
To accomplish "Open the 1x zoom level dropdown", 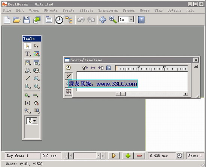I will click(x=131, y=19).
